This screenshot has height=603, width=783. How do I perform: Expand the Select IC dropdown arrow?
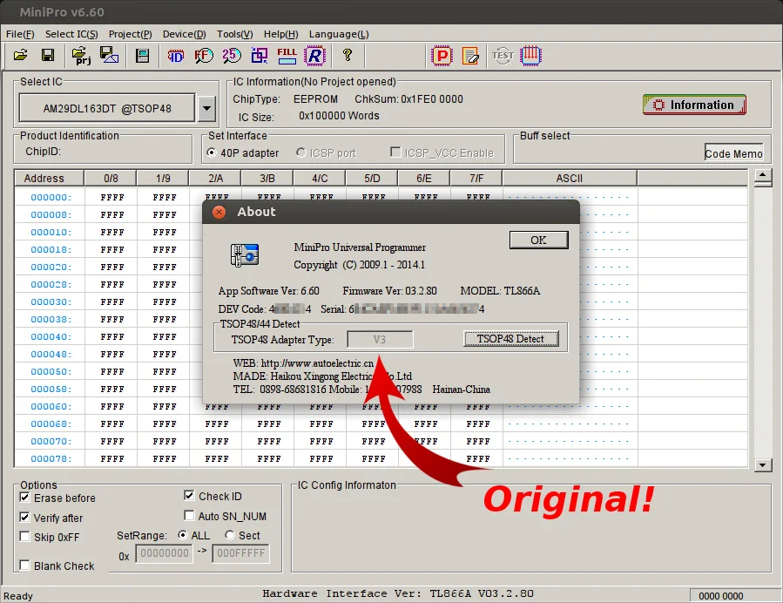click(206, 108)
